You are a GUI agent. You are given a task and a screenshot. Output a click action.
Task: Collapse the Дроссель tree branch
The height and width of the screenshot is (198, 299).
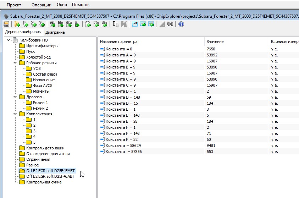(15, 97)
